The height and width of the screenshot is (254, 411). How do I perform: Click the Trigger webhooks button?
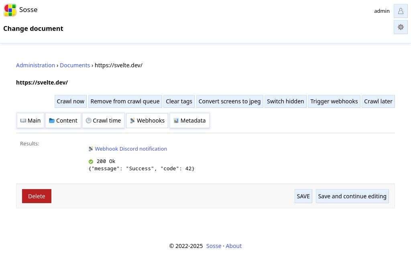[x=334, y=101]
